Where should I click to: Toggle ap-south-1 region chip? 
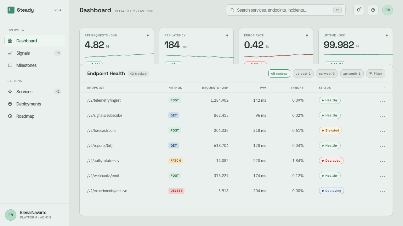(352, 73)
